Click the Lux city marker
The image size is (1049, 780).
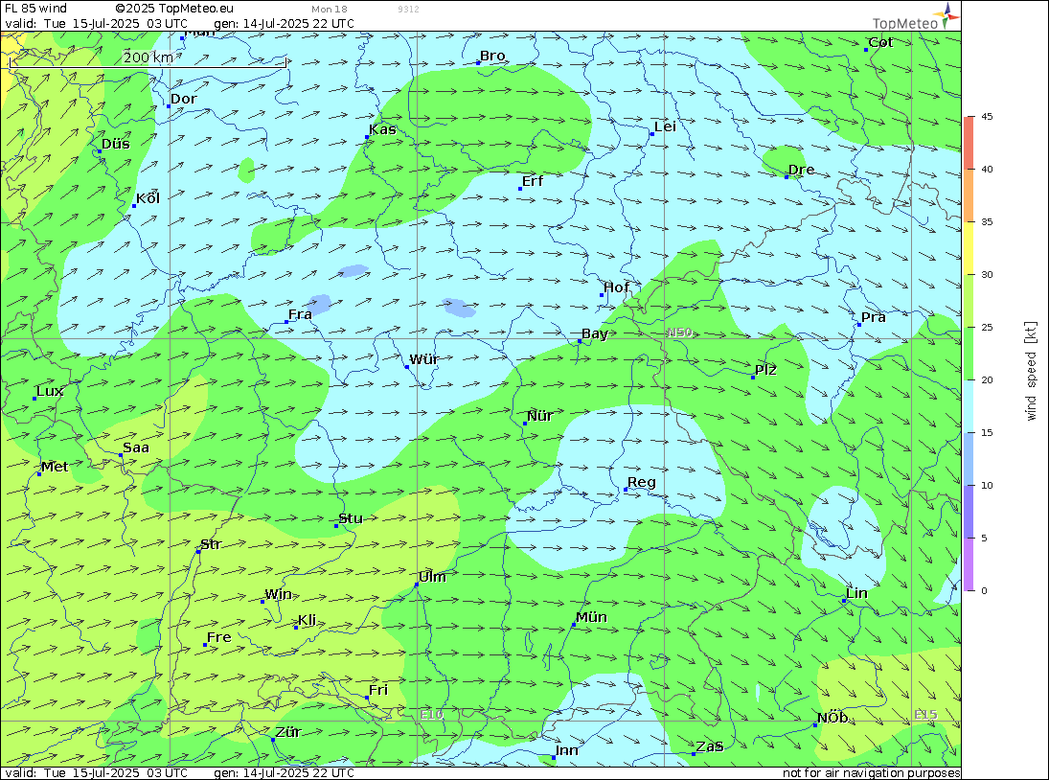point(34,399)
